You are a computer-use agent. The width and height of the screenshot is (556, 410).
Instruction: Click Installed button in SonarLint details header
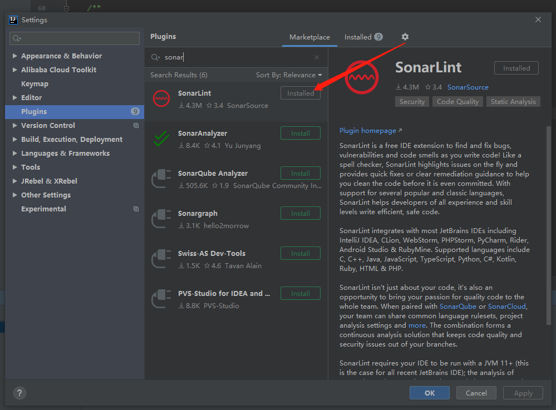pyautogui.click(x=516, y=68)
